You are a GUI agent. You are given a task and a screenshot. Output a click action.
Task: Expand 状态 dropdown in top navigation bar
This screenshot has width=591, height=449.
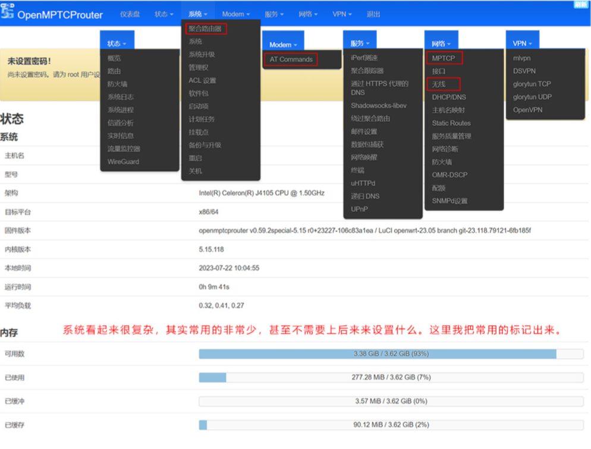164,14
